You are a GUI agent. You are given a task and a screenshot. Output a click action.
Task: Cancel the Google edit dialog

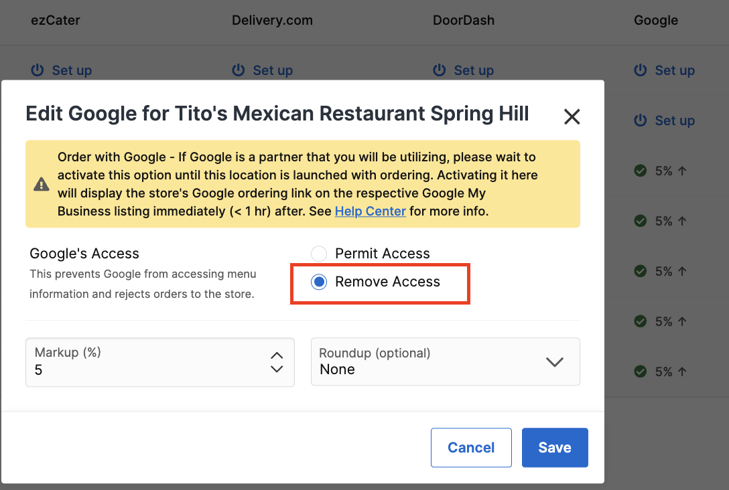(x=471, y=447)
